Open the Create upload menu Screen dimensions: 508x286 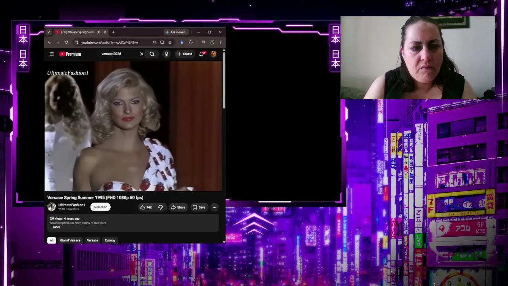click(x=185, y=54)
